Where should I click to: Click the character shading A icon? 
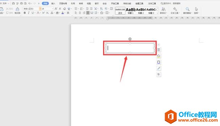tap(68, 13)
